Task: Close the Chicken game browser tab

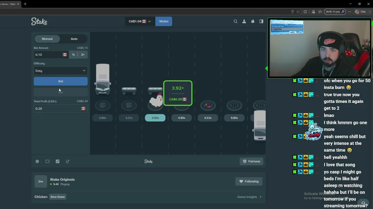Action: pos(18,4)
